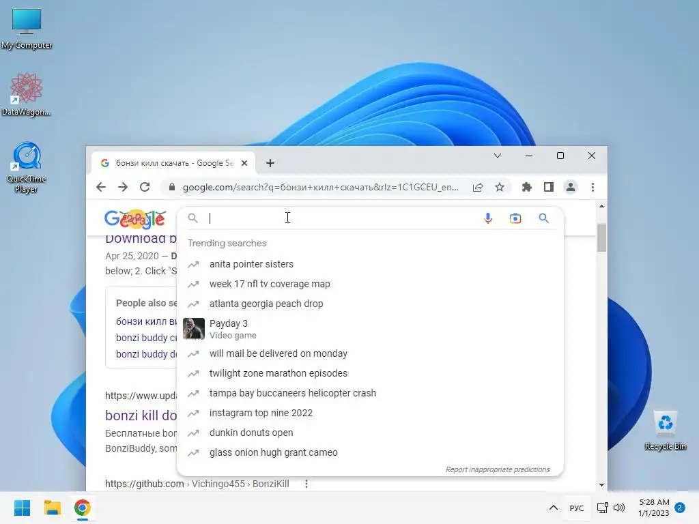This screenshot has height=524, width=699.
Task: Open notifications badge showing 2
Action: point(680,508)
